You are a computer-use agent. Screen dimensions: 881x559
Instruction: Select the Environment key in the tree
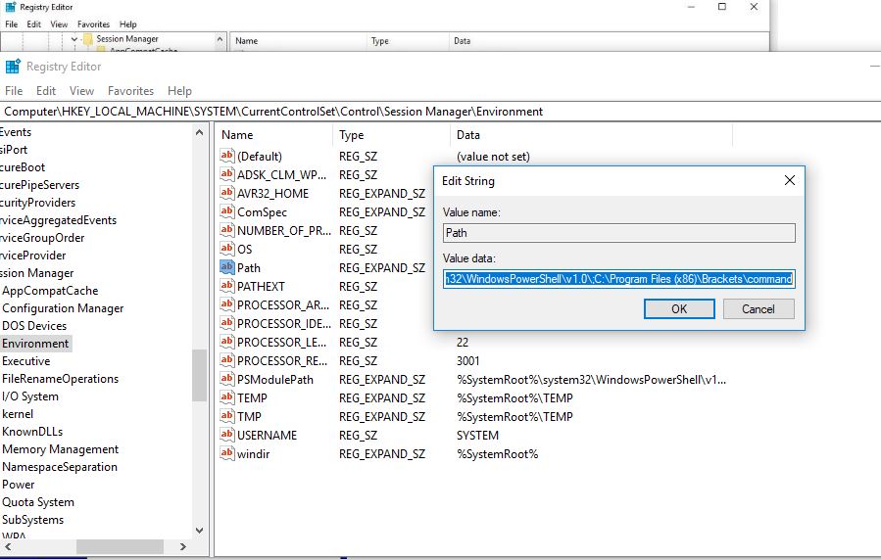(35, 344)
